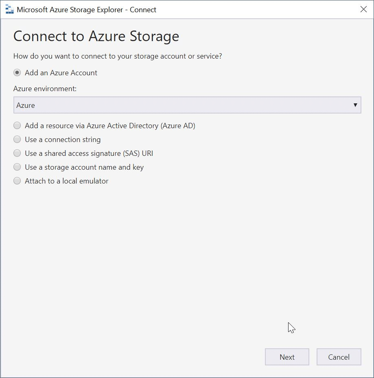
Task: Click the dropdown arrow of the Azure environment
Action: click(355, 105)
